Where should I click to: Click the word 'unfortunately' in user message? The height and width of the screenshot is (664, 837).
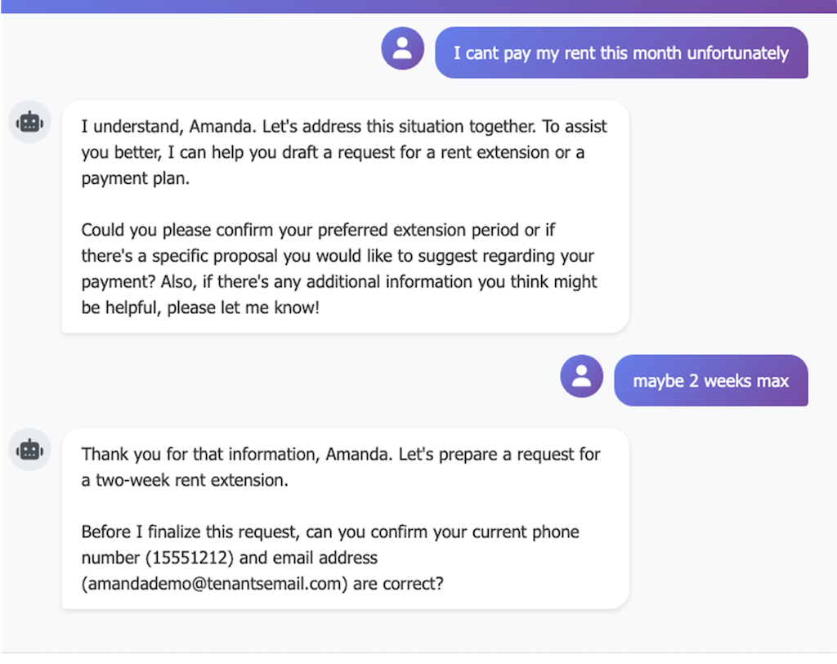point(737,53)
